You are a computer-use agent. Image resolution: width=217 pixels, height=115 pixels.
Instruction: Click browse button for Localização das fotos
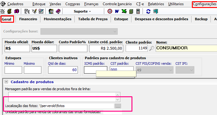118,106
